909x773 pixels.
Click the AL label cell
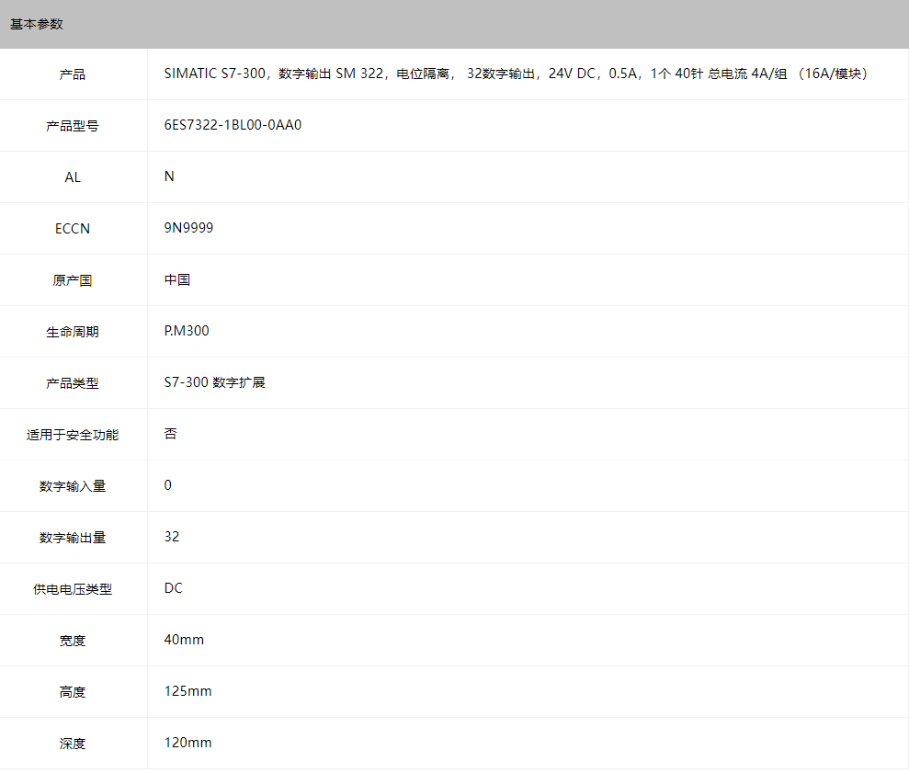tap(73, 177)
